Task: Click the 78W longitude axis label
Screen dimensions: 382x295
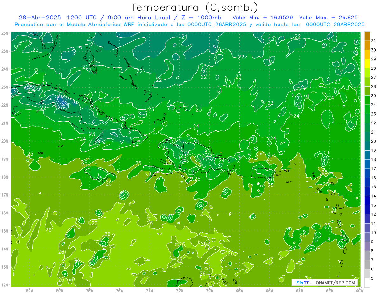Action: pos(89,291)
